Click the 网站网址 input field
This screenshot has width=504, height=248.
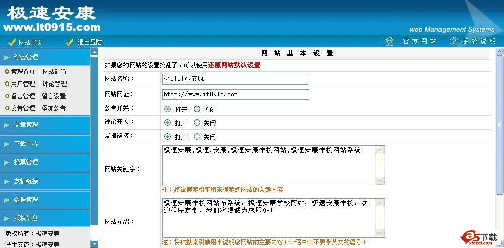click(x=235, y=95)
